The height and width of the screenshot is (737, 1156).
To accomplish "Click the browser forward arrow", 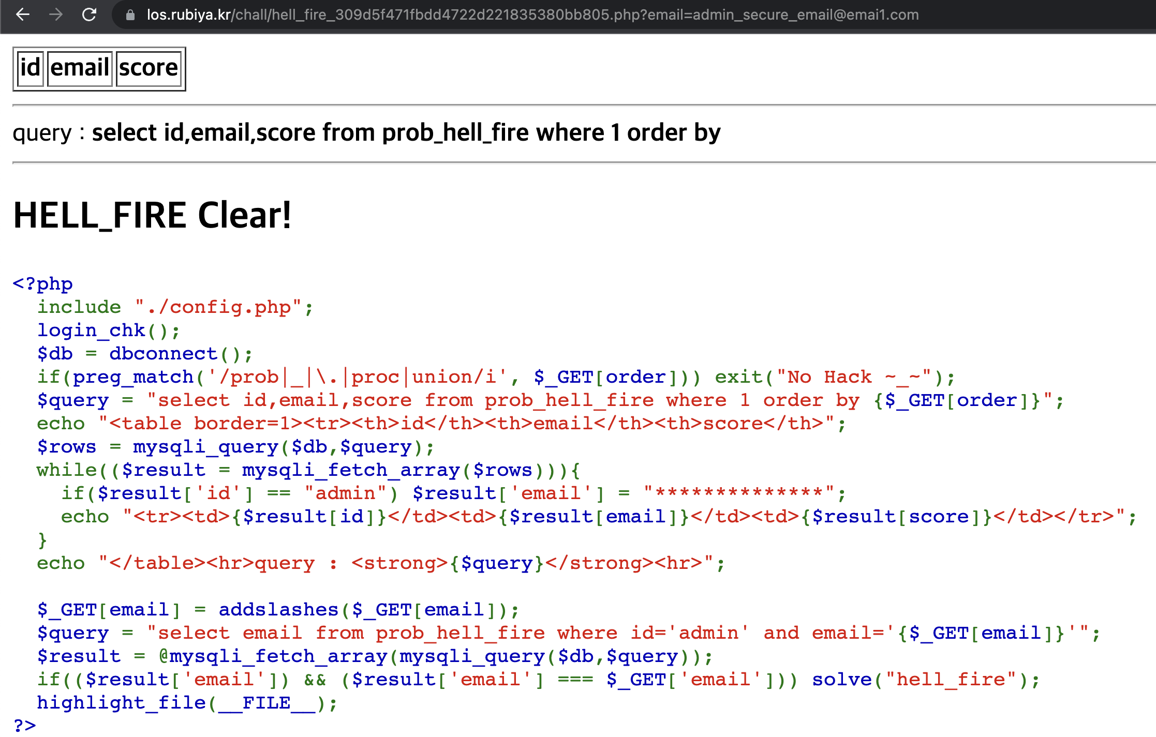I will coord(56,14).
